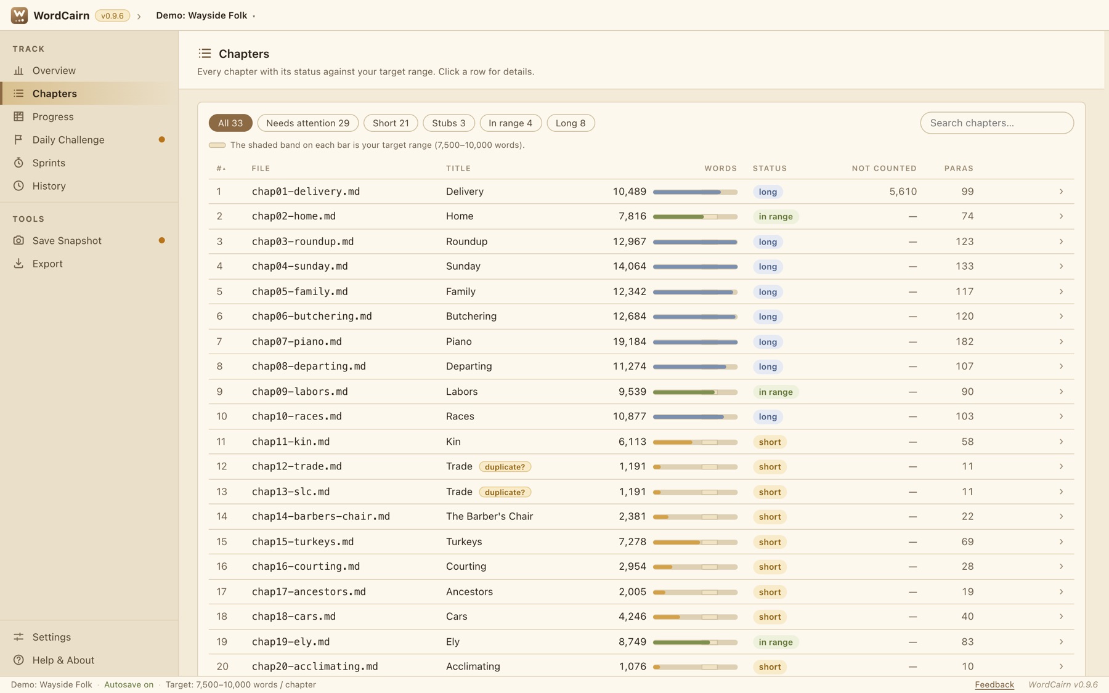Open Settings sliders icon

pyautogui.click(x=18, y=637)
